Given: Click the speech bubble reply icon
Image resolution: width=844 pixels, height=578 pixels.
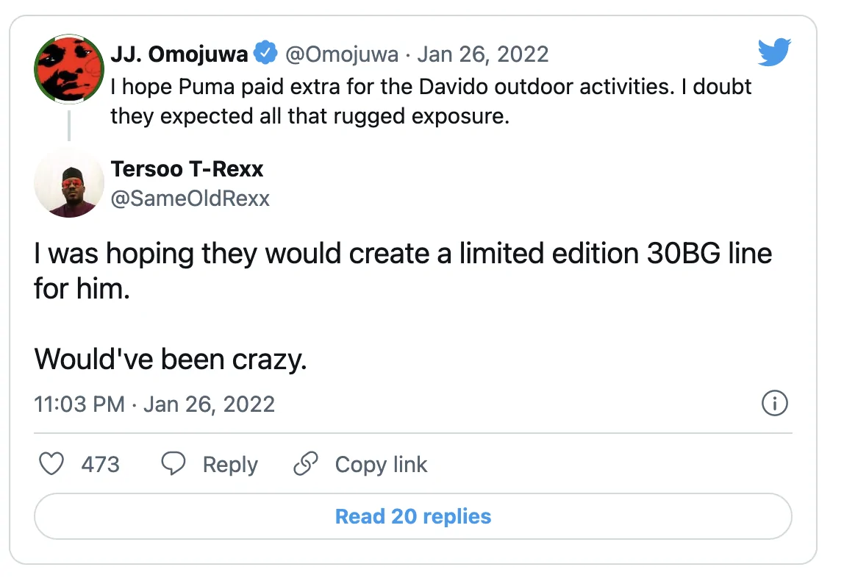Looking at the screenshot, I should tap(174, 464).
